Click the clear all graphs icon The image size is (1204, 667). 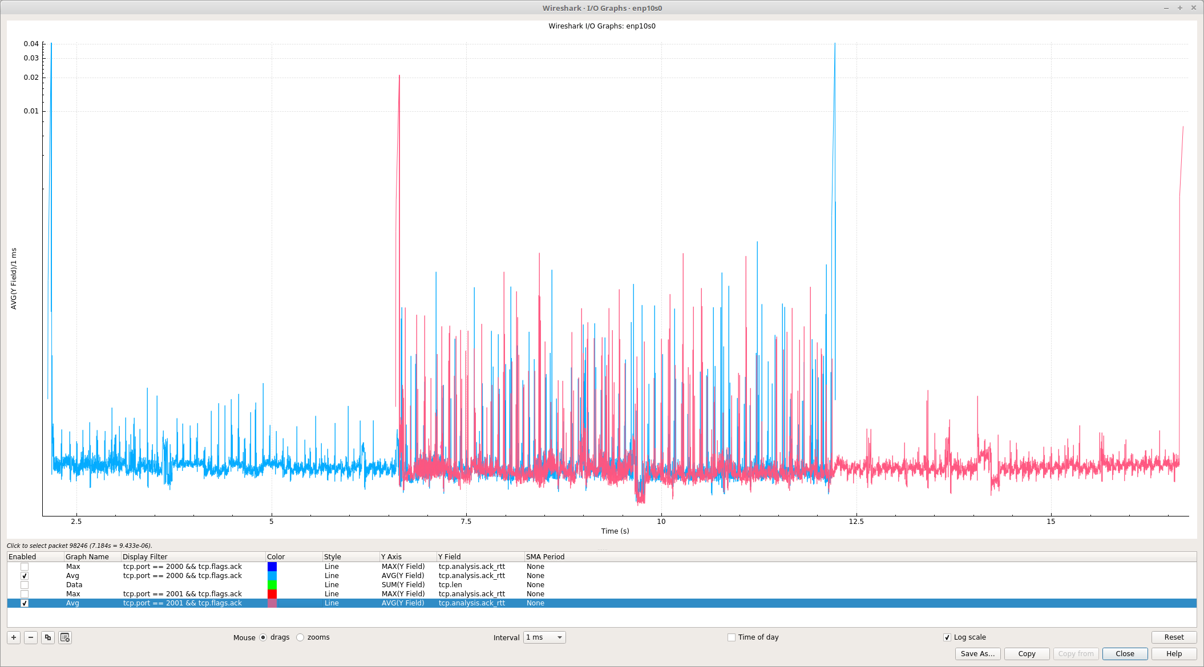pyautogui.click(x=65, y=637)
